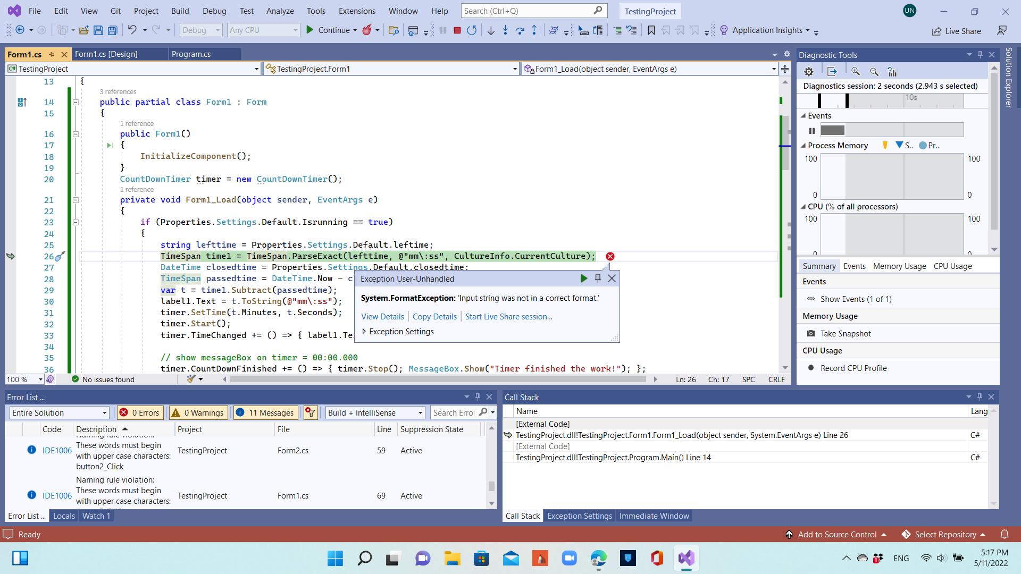This screenshot has height=574, width=1021.
Task: Open the Entire Solution scope dropdown
Action: [59, 412]
